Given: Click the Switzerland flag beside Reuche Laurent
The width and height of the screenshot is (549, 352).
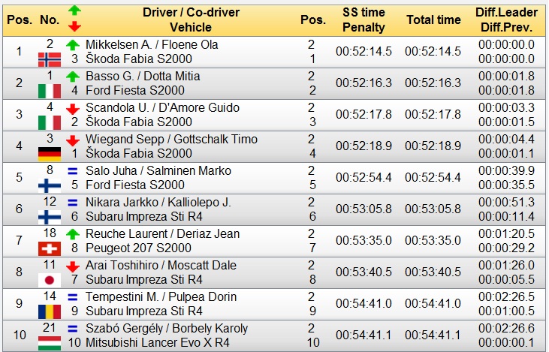Looking at the screenshot, I should click(x=50, y=248).
